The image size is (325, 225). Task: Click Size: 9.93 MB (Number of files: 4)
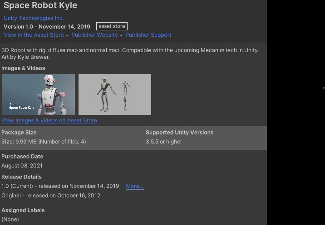[44, 142]
